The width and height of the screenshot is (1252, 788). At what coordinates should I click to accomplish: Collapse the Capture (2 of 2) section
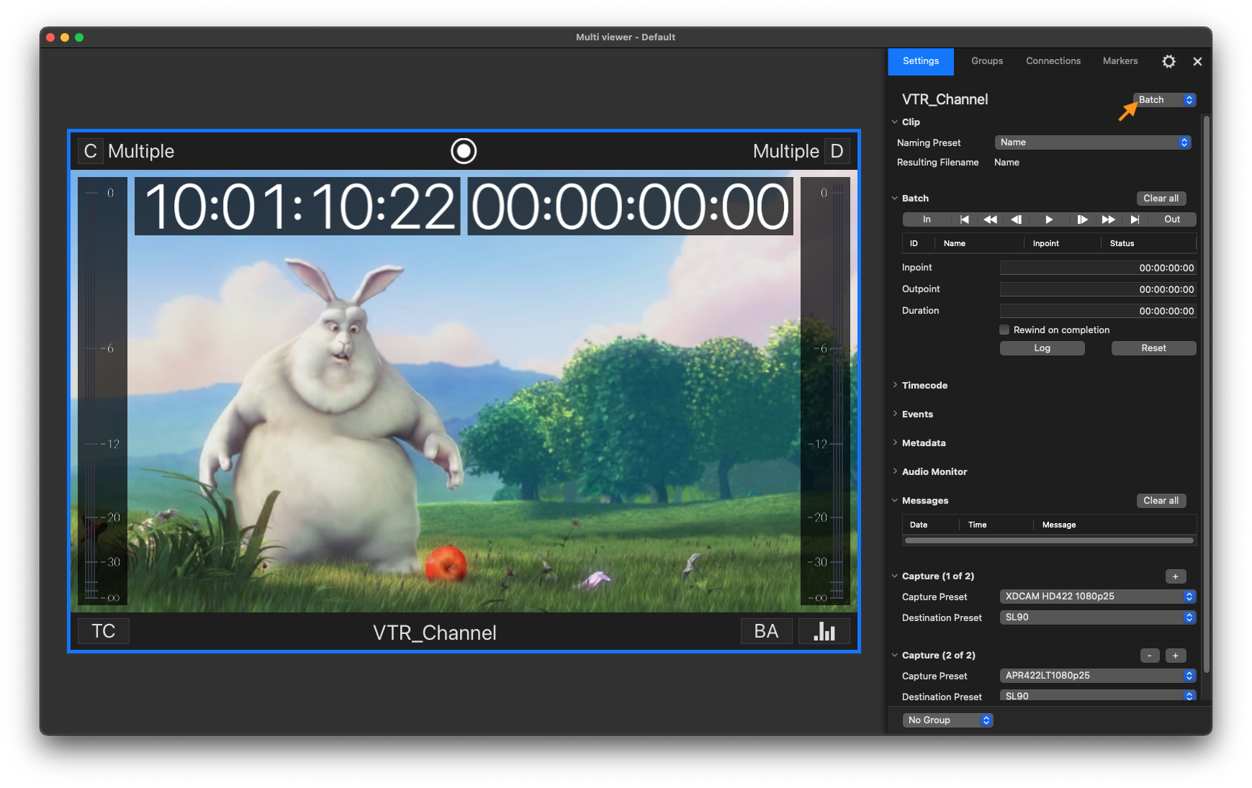coord(895,656)
